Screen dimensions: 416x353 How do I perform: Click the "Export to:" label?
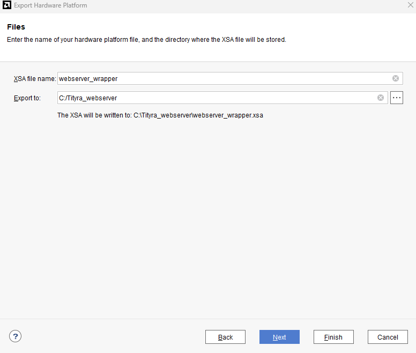[x=27, y=98]
